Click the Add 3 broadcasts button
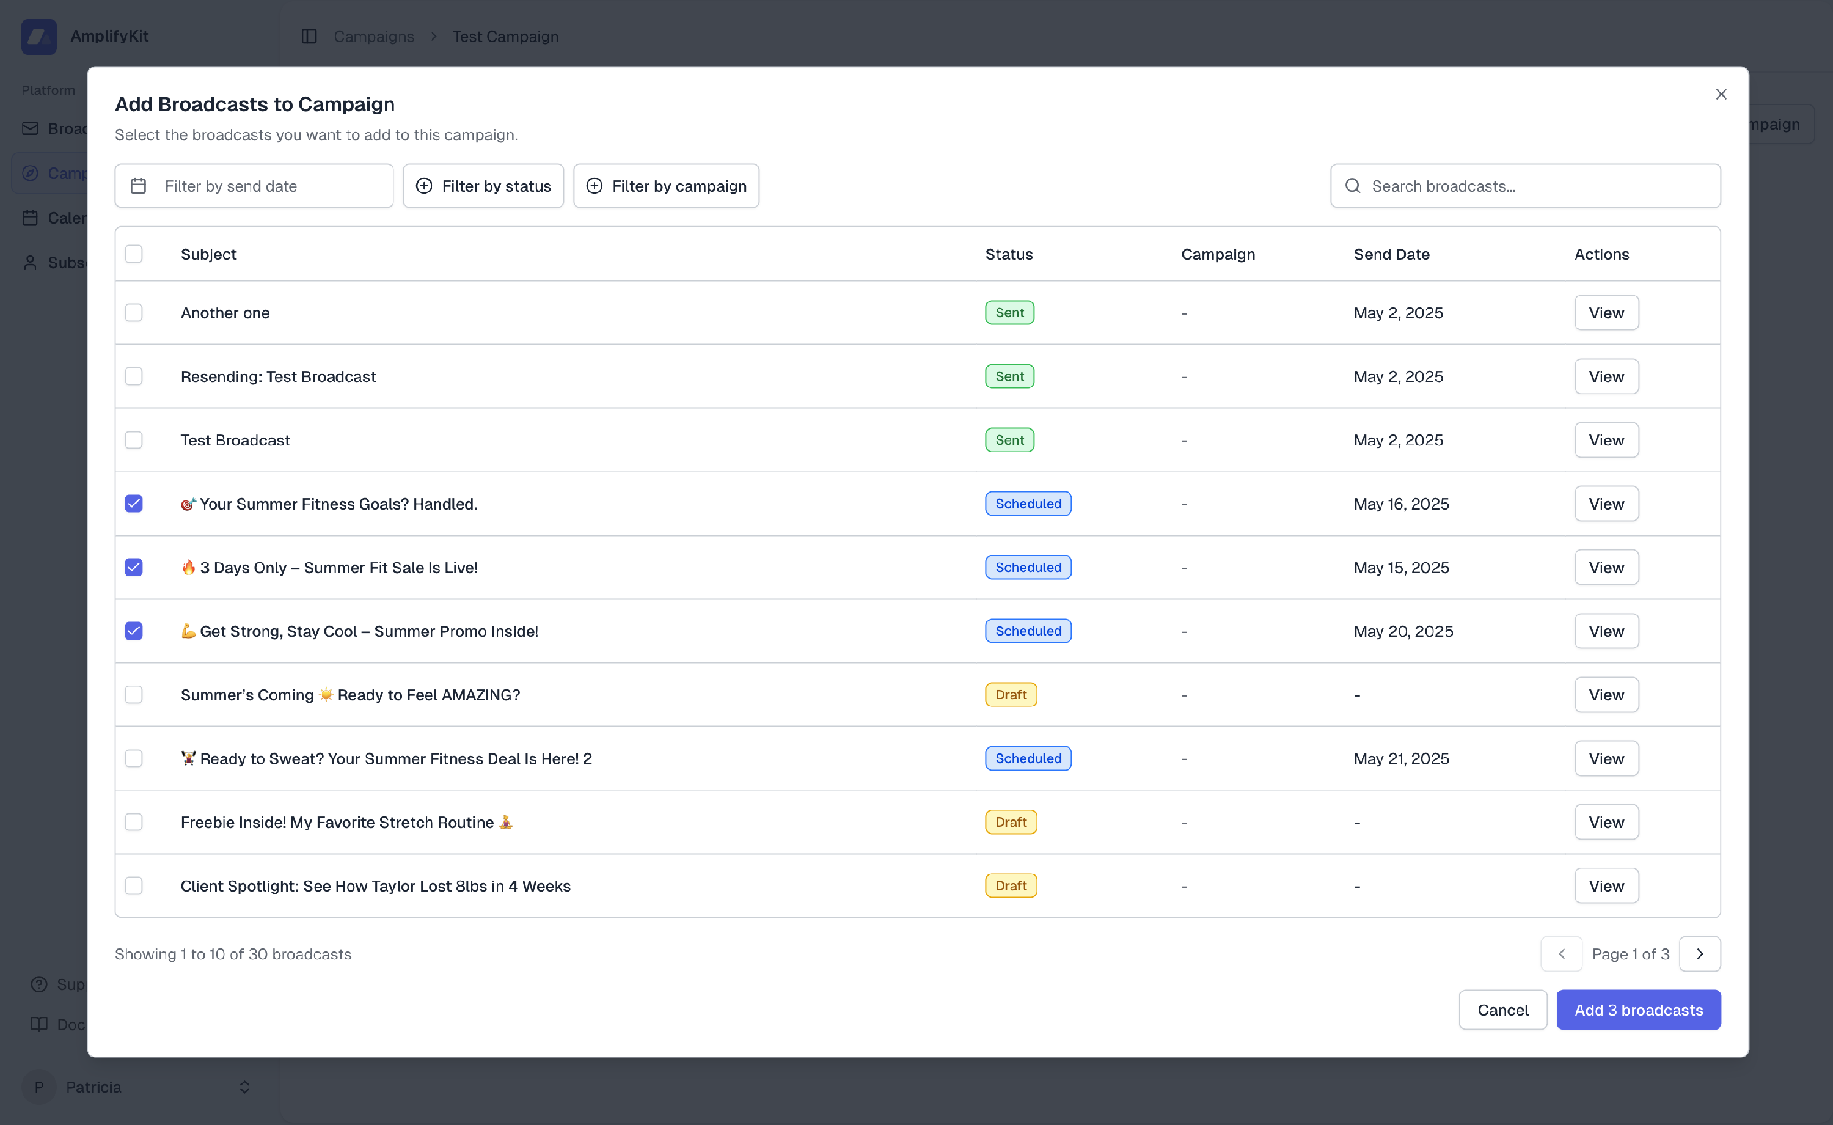 pyautogui.click(x=1638, y=1010)
